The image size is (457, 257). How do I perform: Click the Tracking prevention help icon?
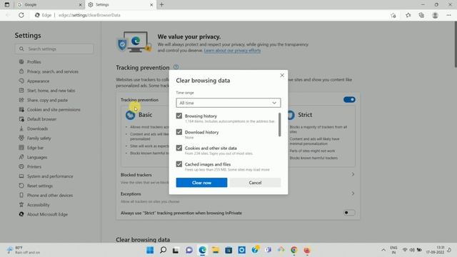point(176,67)
